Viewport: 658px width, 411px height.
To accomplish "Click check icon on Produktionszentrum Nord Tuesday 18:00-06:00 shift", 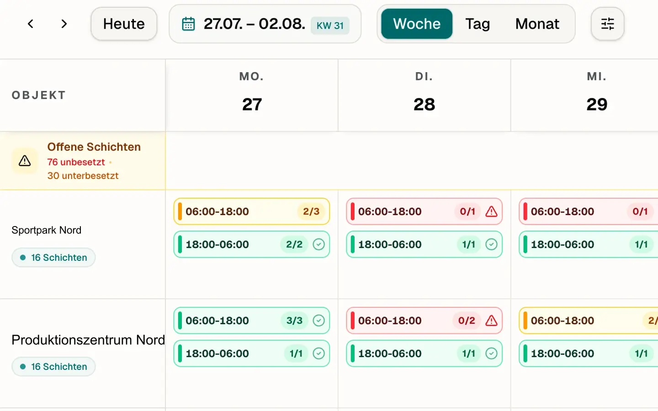I will coord(491,353).
